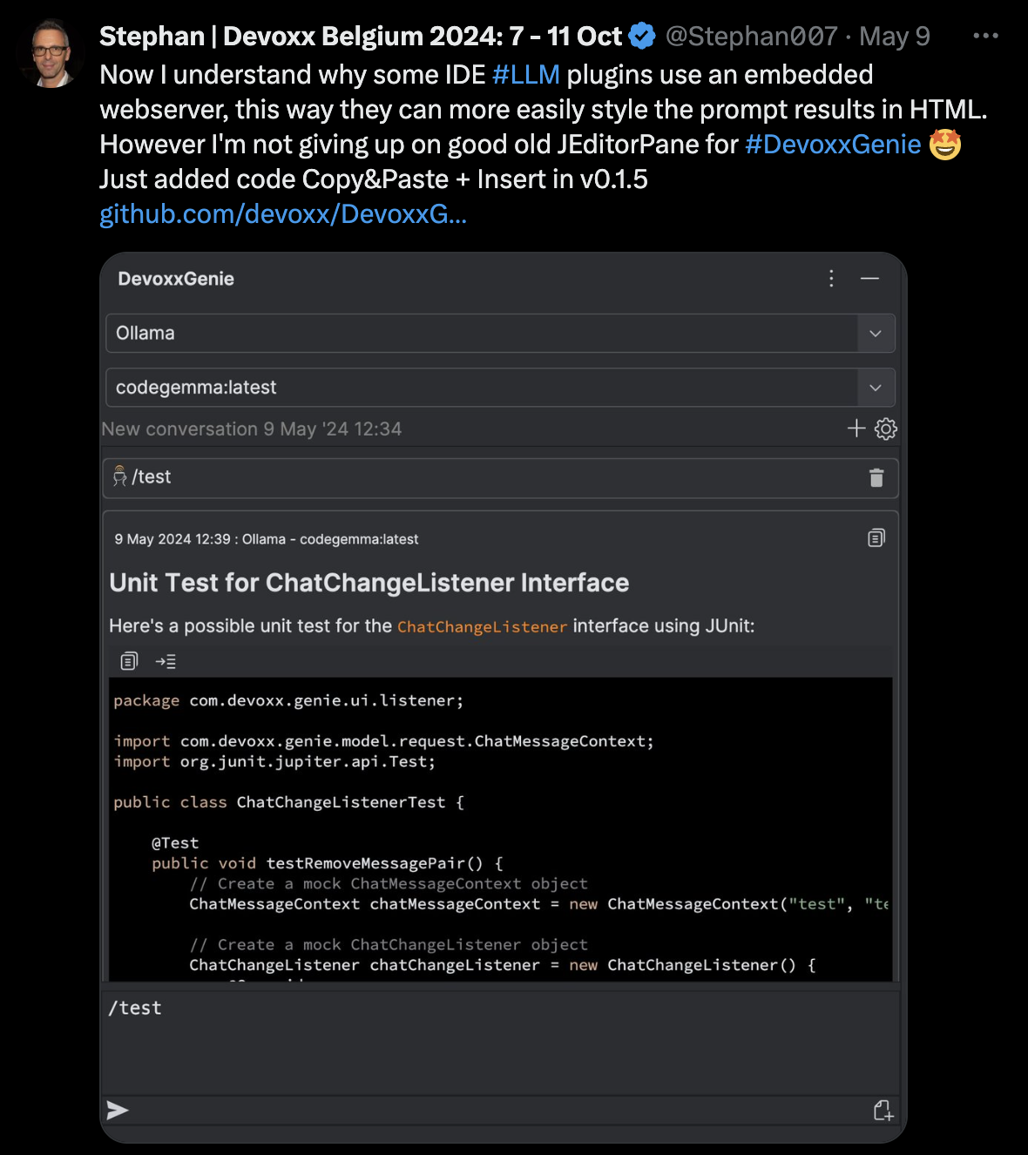This screenshot has height=1155, width=1028.
Task: Delete the /test prompt using the trash icon
Action: click(x=876, y=477)
